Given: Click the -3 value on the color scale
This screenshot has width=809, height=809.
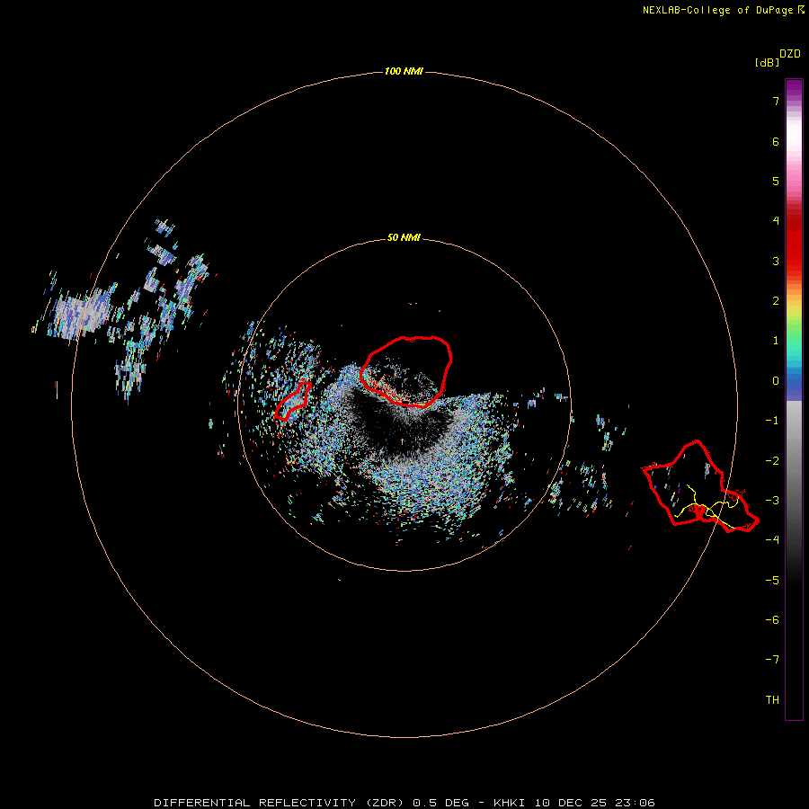Looking at the screenshot, I should (772, 501).
